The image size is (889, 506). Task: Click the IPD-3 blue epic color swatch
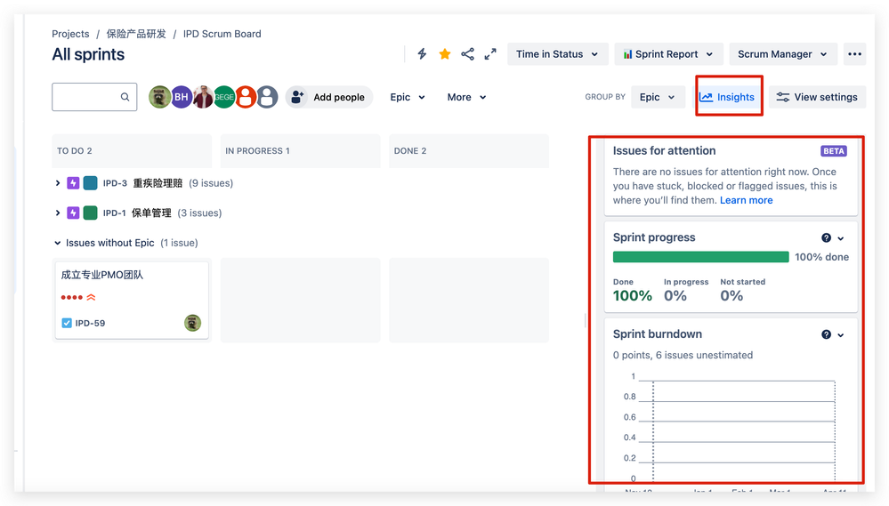tap(90, 183)
